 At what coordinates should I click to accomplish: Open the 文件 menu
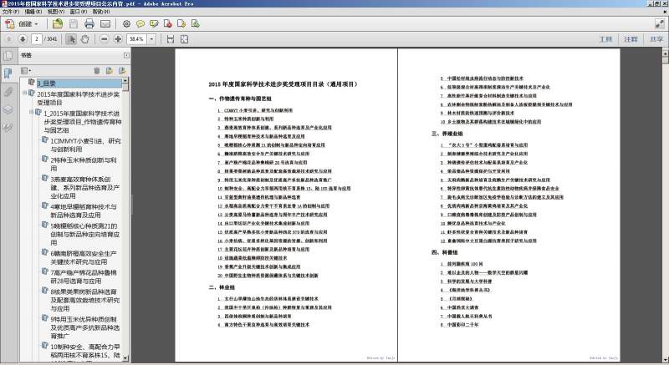pos(11,12)
